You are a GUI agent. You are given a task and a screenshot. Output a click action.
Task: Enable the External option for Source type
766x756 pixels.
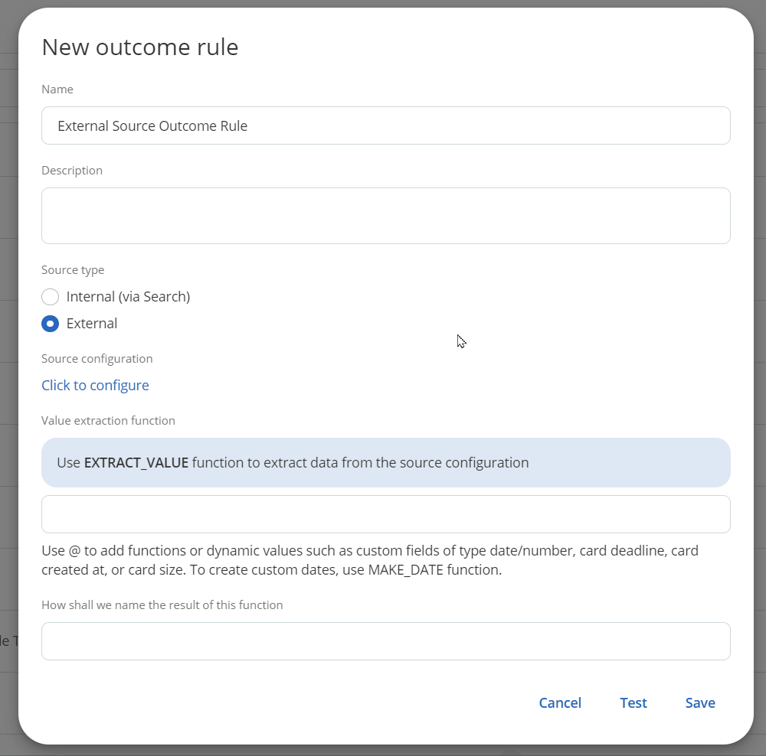point(50,323)
